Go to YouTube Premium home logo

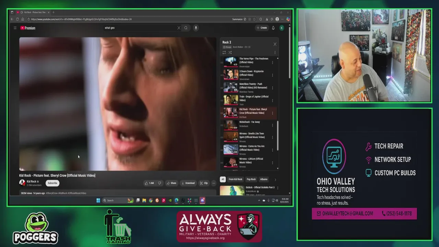28,28
